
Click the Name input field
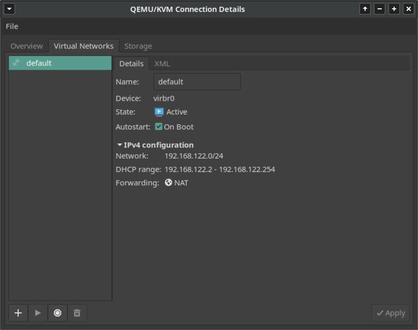tap(196, 82)
